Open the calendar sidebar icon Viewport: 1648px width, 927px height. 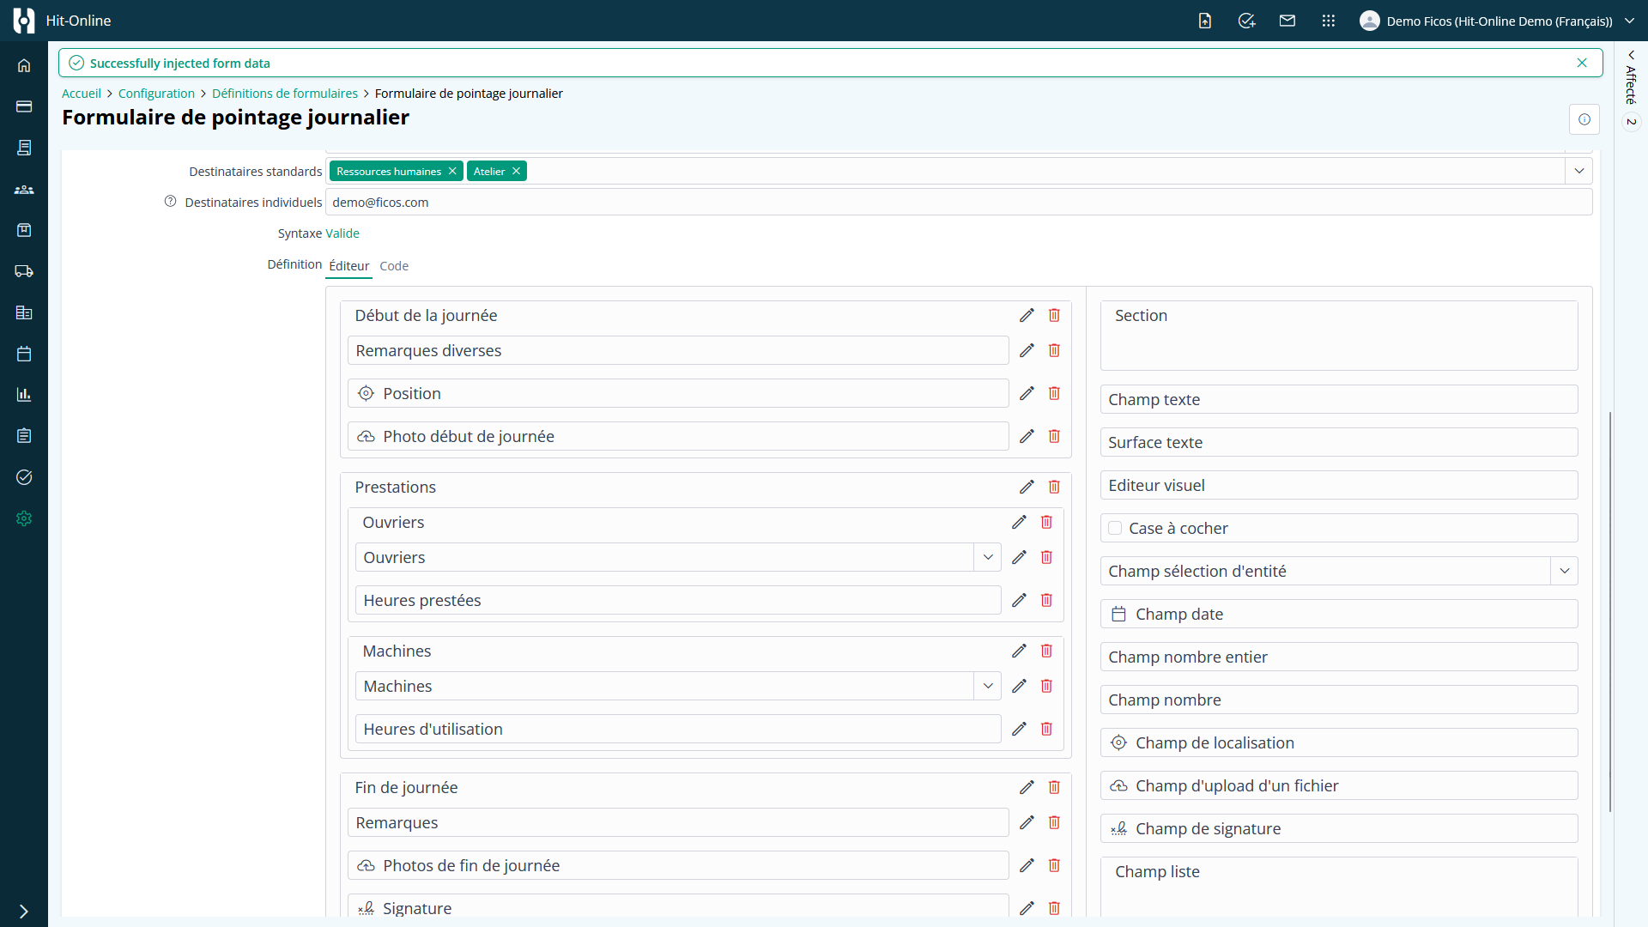pos(24,354)
